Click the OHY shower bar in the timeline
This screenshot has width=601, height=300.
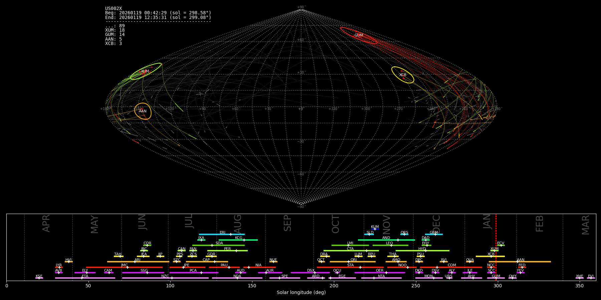click(513, 278)
